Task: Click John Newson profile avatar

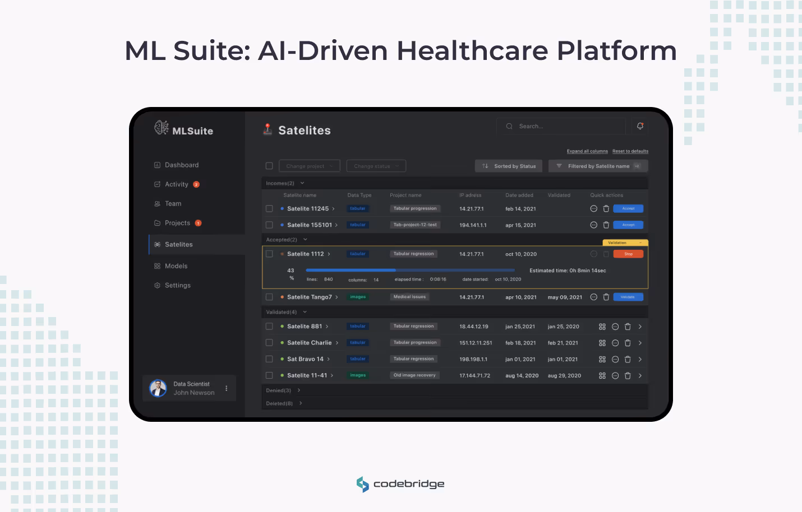Action: (158, 388)
